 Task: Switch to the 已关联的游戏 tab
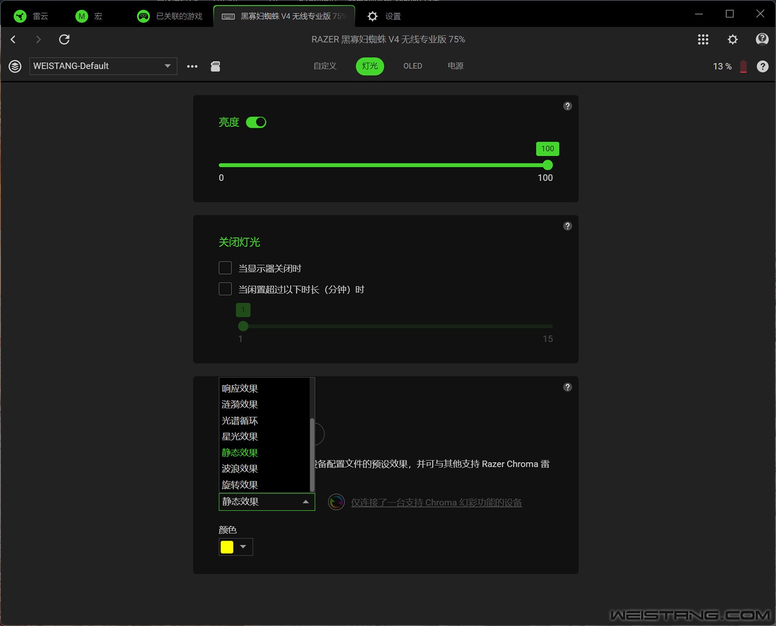pos(170,16)
